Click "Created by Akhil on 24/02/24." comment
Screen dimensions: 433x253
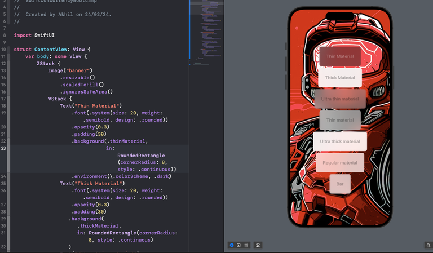click(68, 14)
